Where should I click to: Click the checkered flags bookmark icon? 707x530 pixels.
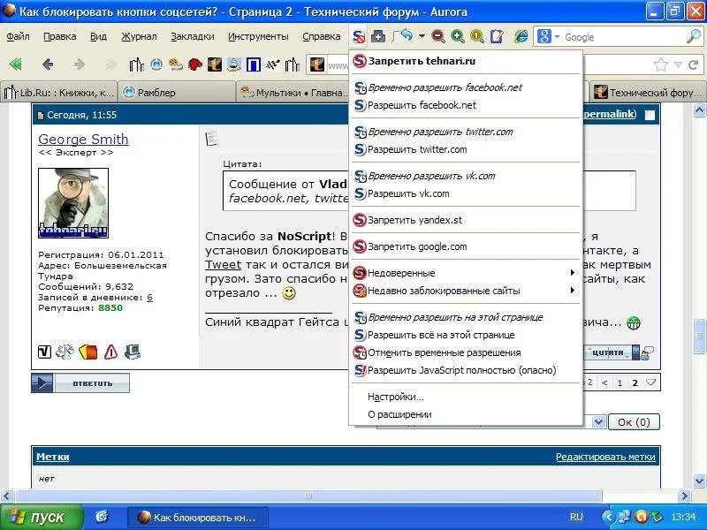[x=272, y=64]
